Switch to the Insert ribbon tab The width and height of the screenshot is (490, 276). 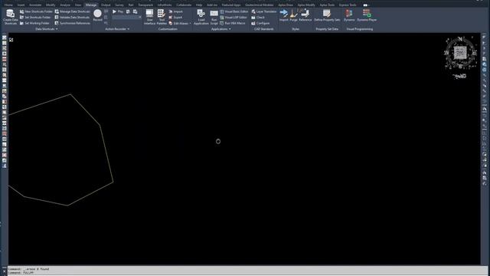click(x=21, y=5)
